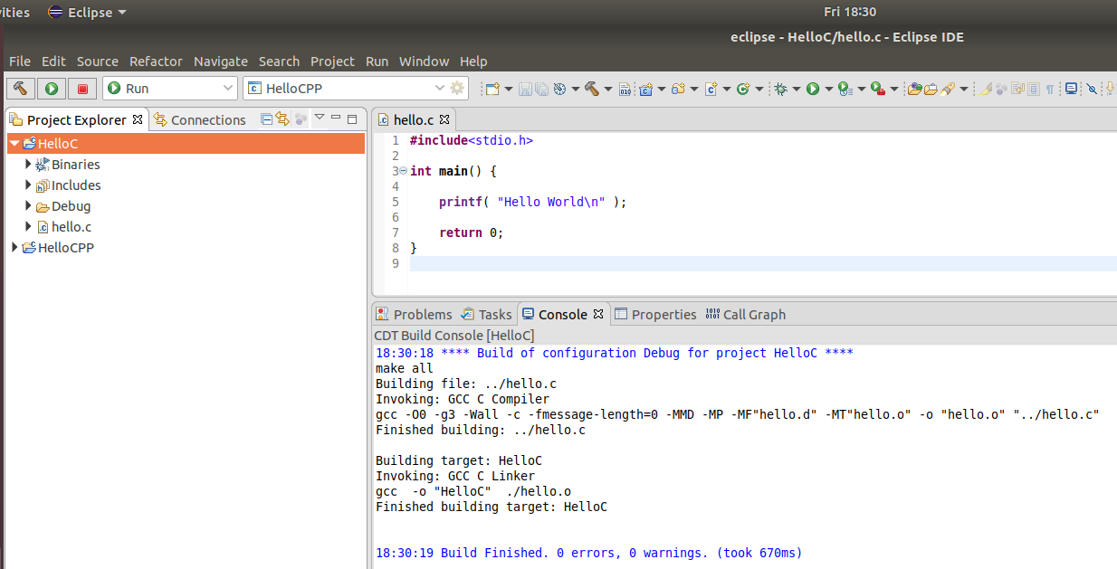The width and height of the screenshot is (1117, 569).
Task: Open the Refactor menu
Action: click(156, 62)
